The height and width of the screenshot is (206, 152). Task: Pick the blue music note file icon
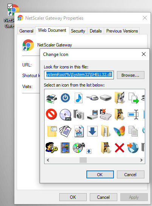tap(79, 98)
